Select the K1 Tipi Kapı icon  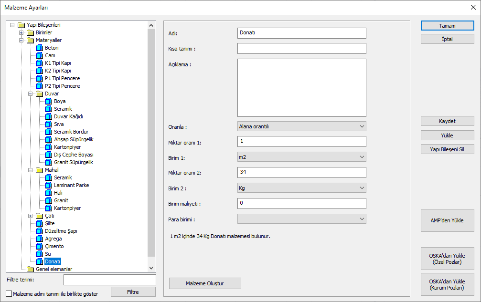[39, 63]
